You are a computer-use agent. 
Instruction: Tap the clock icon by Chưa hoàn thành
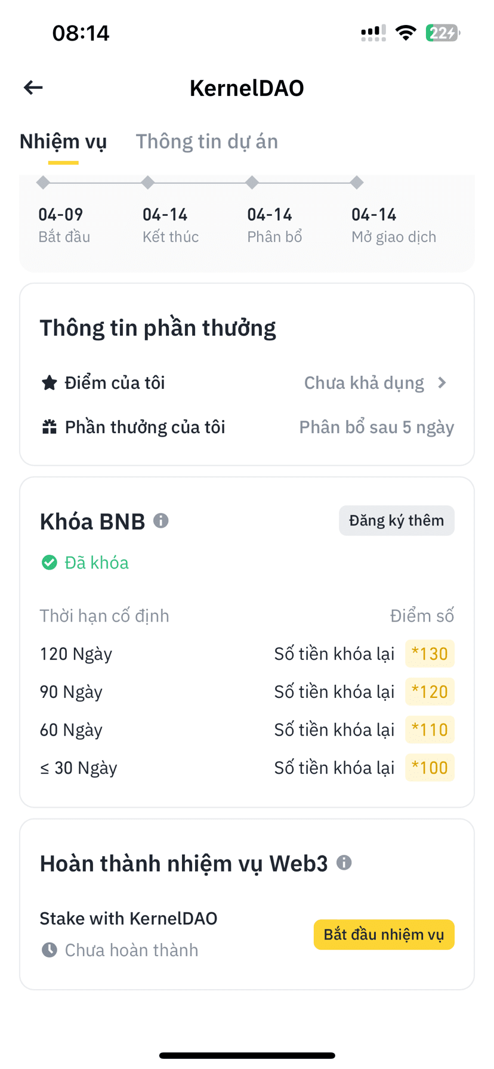[x=50, y=950]
